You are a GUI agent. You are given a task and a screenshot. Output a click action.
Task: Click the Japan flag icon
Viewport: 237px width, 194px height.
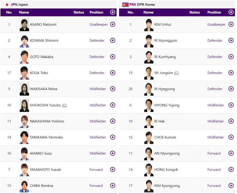pyautogui.click(x=7, y=5)
